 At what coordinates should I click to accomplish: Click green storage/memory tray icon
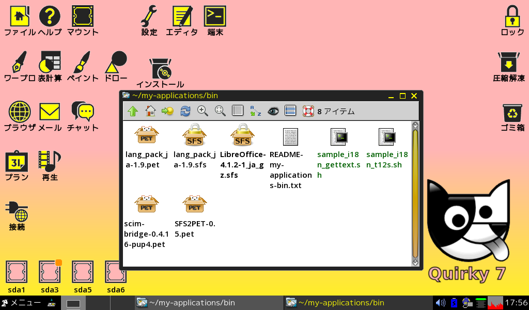coord(481,303)
